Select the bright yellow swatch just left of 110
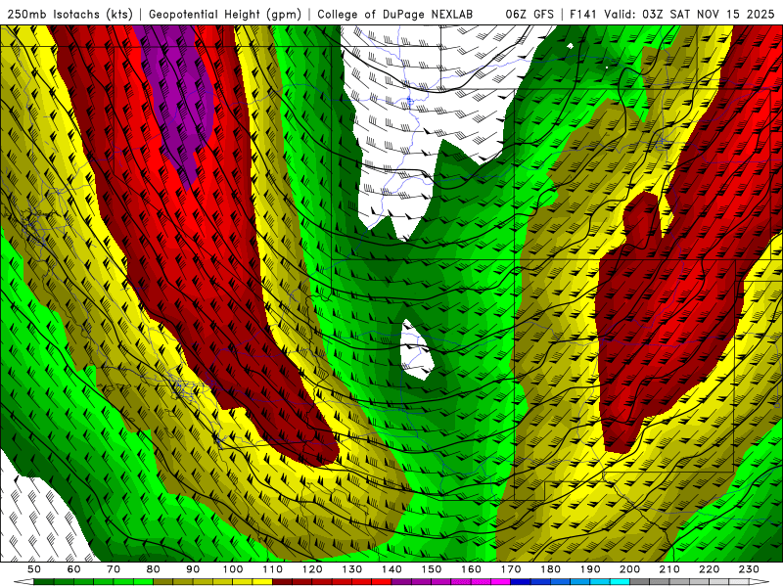The width and height of the screenshot is (783, 587). [262, 581]
